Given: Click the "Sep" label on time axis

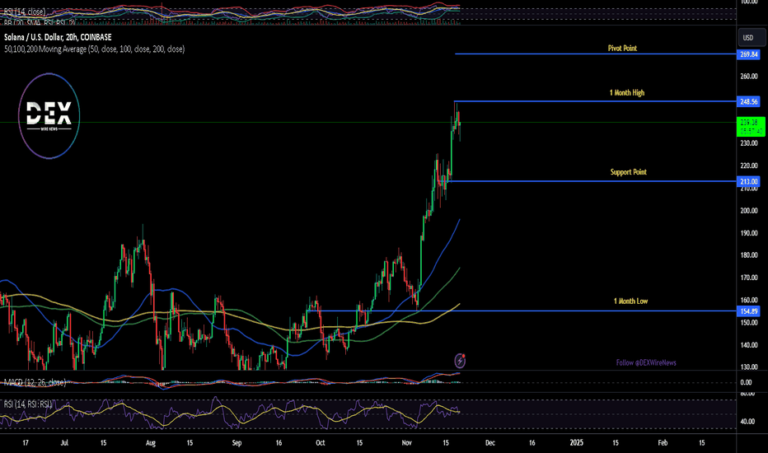Looking at the screenshot, I should [x=236, y=443].
